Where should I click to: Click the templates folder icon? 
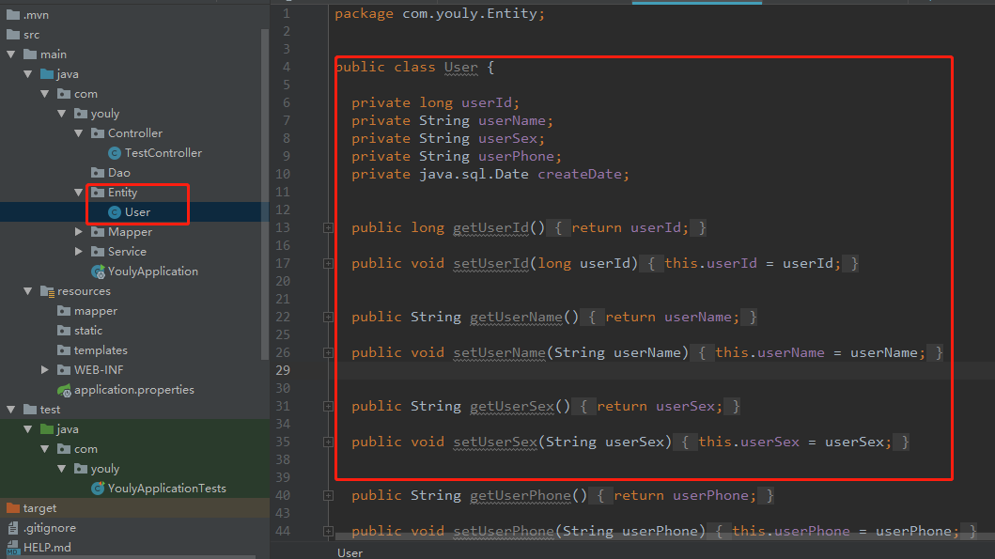tap(64, 350)
